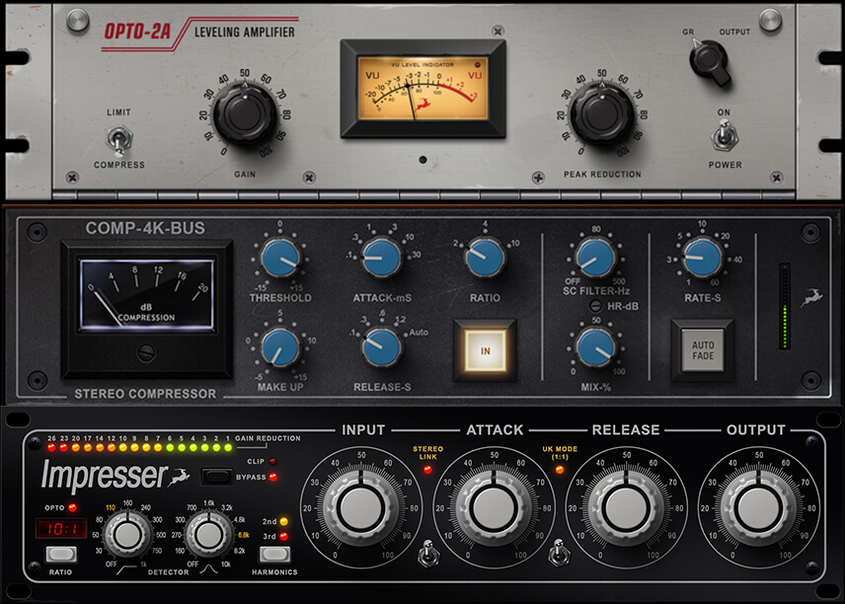Image resolution: width=845 pixels, height=604 pixels.
Task: Click the RELEASE-S knob
Action: pyautogui.click(x=382, y=347)
